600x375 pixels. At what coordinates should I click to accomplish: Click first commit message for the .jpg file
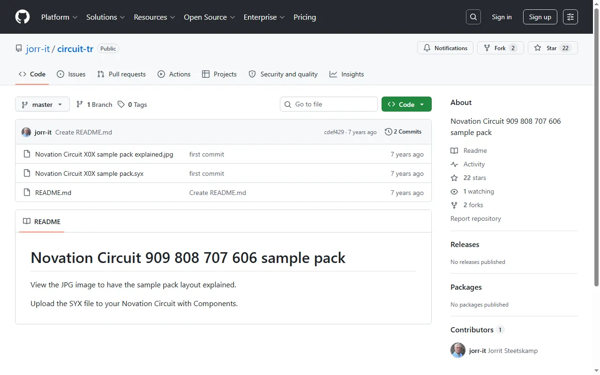(207, 154)
